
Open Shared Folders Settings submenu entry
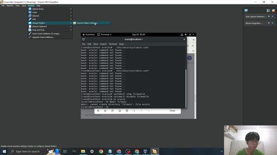91,23
